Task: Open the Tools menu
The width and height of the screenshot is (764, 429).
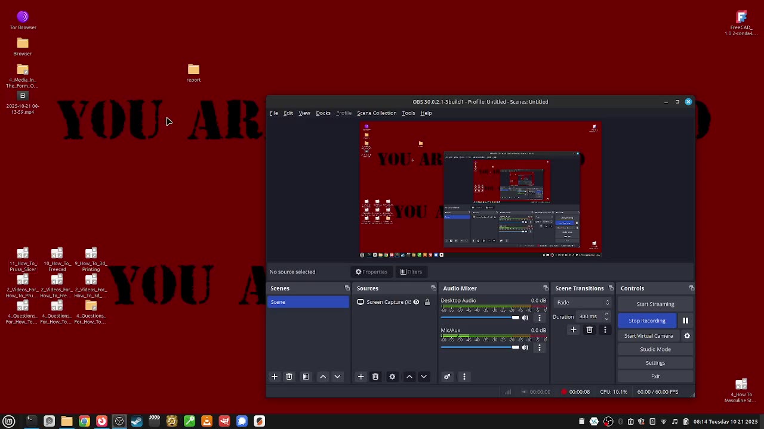Action: (408, 113)
